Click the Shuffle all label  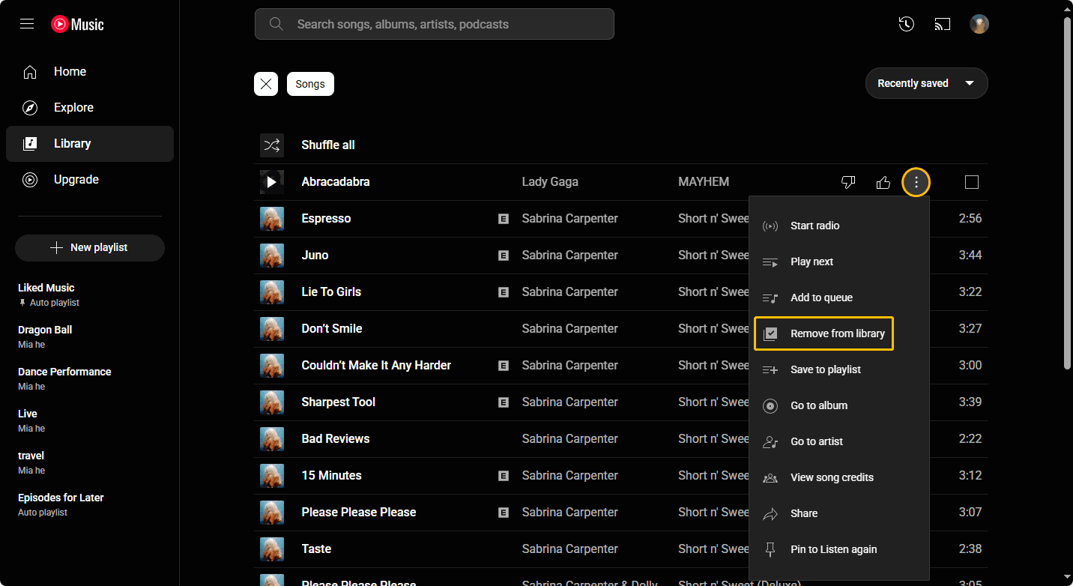(328, 145)
